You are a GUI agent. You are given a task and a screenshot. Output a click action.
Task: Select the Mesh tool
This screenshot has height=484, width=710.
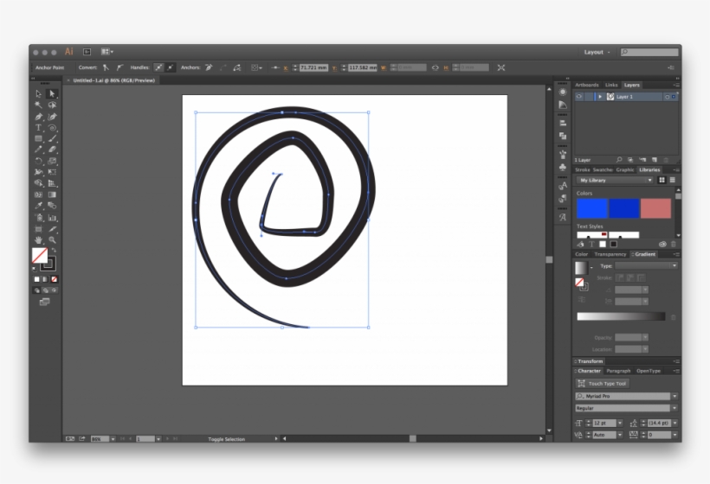tap(38, 194)
